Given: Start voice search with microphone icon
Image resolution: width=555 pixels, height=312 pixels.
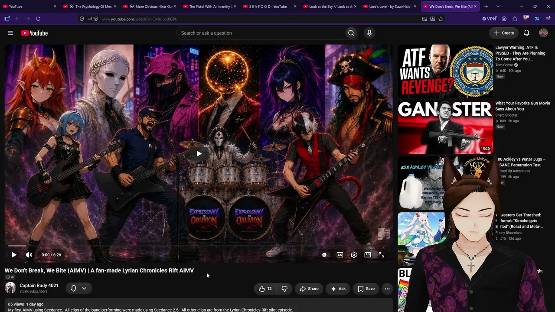Looking at the screenshot, I should pyautogui.click(x=369, y=33).
